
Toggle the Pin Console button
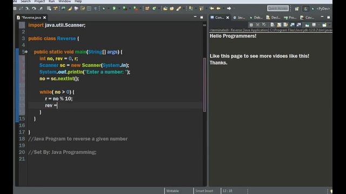307,25
